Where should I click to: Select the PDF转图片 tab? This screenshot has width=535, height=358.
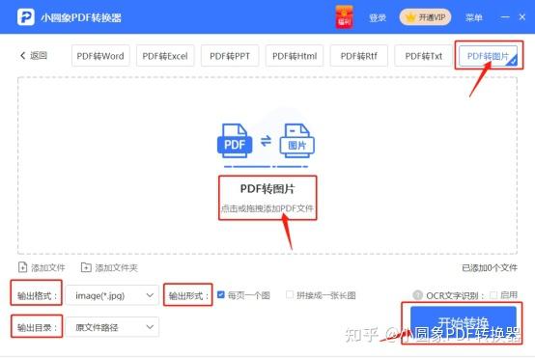point(489,56)
